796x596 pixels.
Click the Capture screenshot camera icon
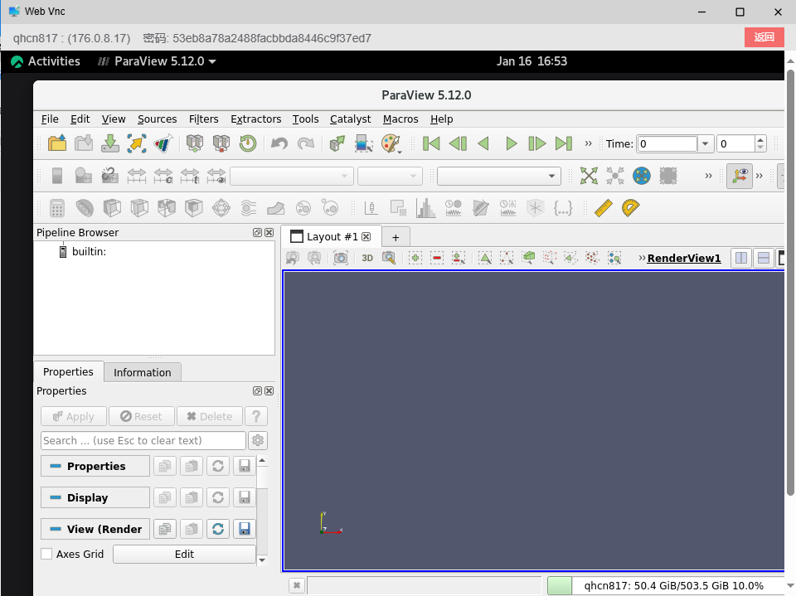pos(341,258)
